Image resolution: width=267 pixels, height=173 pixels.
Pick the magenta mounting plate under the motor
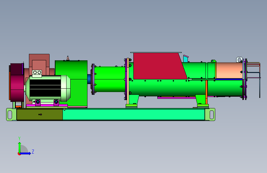[x=47, y=105]
